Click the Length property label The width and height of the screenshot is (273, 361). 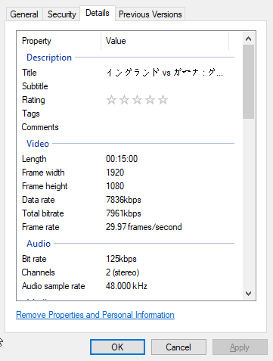pyautogui.click(x=34, y=159)
